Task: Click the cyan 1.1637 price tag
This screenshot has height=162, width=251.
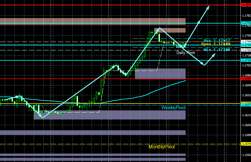Action: [246, 105]
